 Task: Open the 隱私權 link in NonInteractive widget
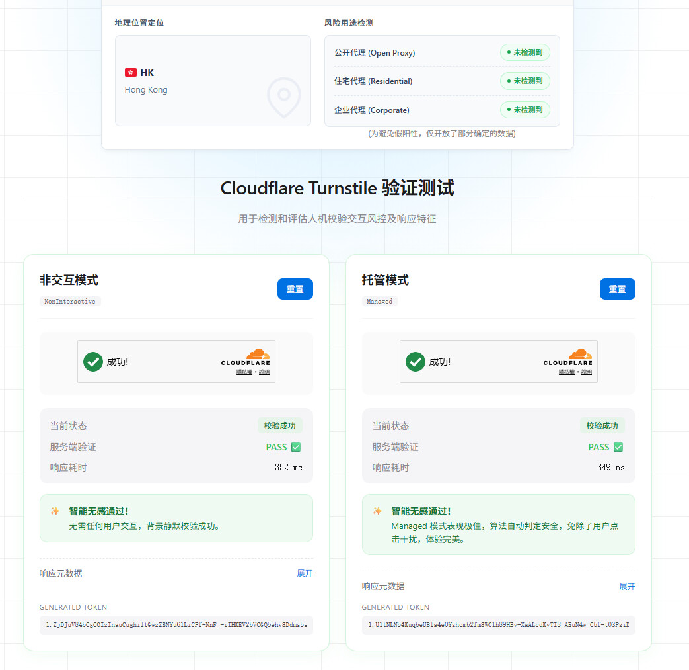244,372
